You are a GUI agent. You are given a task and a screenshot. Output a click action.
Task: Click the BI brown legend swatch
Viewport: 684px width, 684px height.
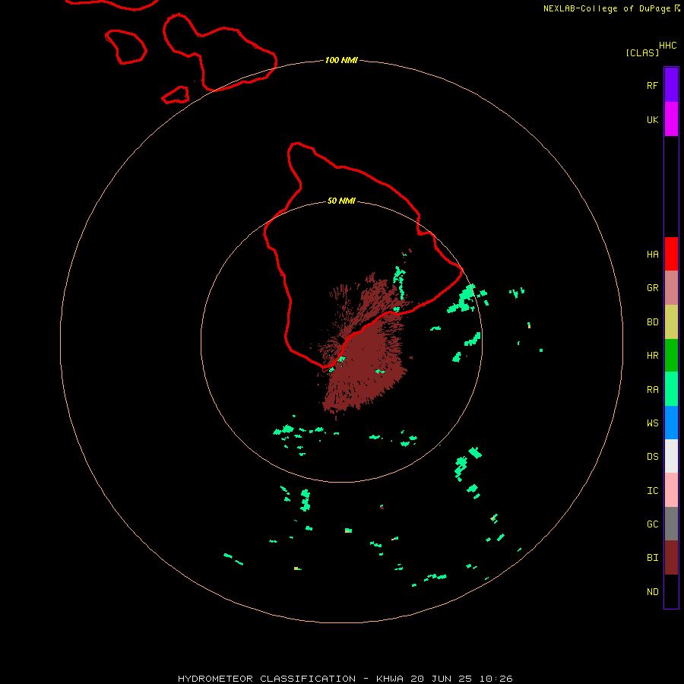tap(671, 558)
